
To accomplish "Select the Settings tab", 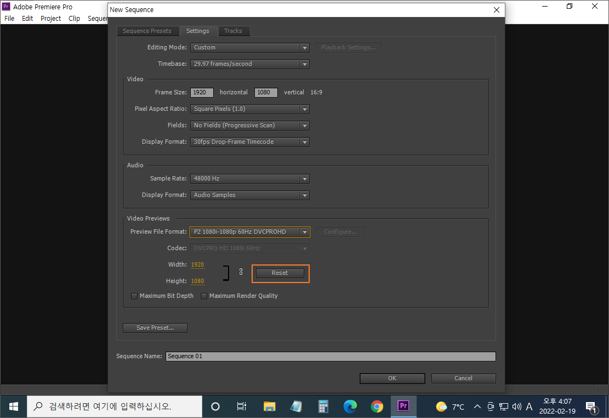I will point(198,31).
